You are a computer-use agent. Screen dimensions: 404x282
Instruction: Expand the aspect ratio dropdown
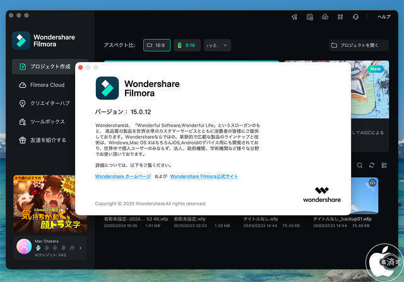(x=217, y=45)
